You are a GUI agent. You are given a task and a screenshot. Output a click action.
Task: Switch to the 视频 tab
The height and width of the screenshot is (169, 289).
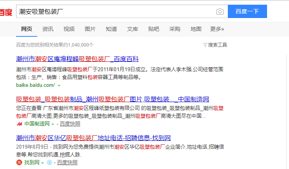pos(69,29)
